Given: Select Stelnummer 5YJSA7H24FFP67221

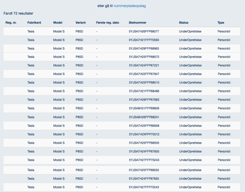Looking at the screenshot, I should pyautogui.click(x=144, y=65).
